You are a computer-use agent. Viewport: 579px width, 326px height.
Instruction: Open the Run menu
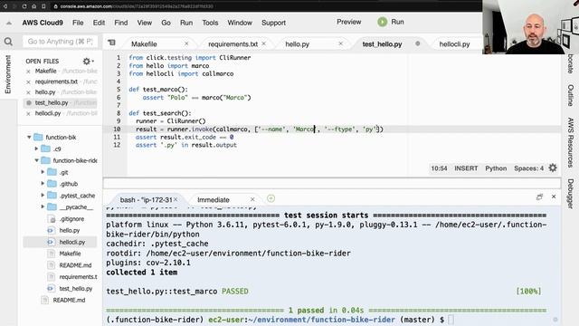point(186,23)
